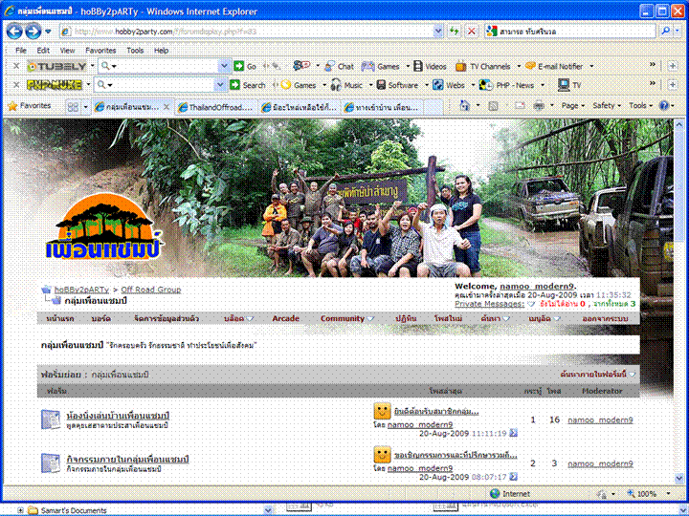Open the View menu
Viewport: 689px width, 516px height.
click(67, 50)
